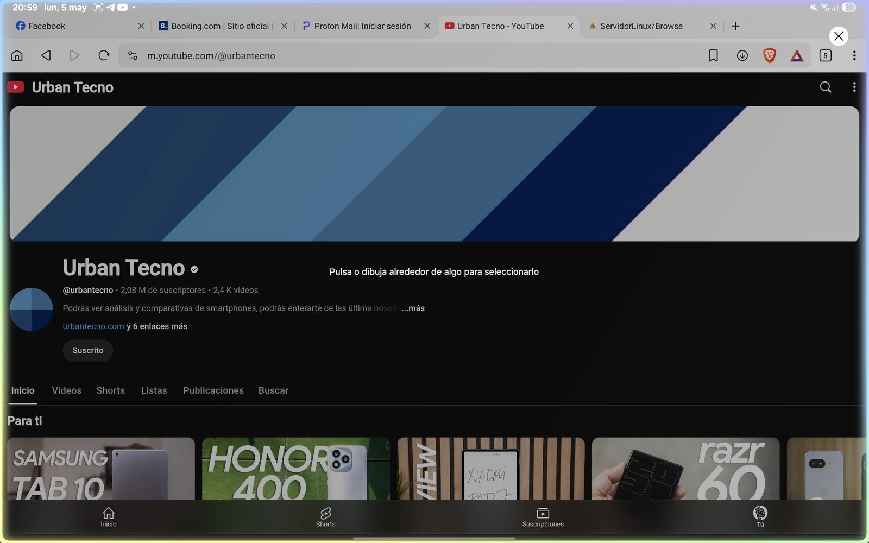Viewport: 869px width, 543px height.
Task: Toggle the Suscrito subscription button
Action: point(87,350)
